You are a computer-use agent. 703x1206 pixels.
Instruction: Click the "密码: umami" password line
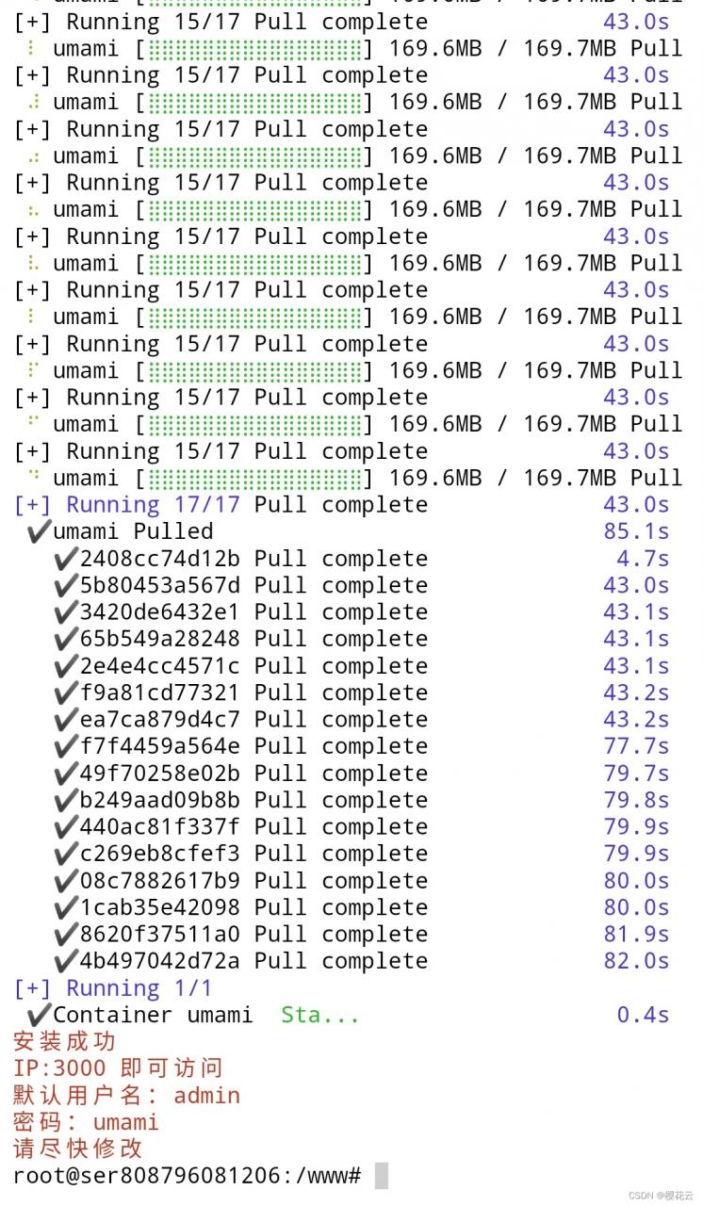pos(86,1122)
